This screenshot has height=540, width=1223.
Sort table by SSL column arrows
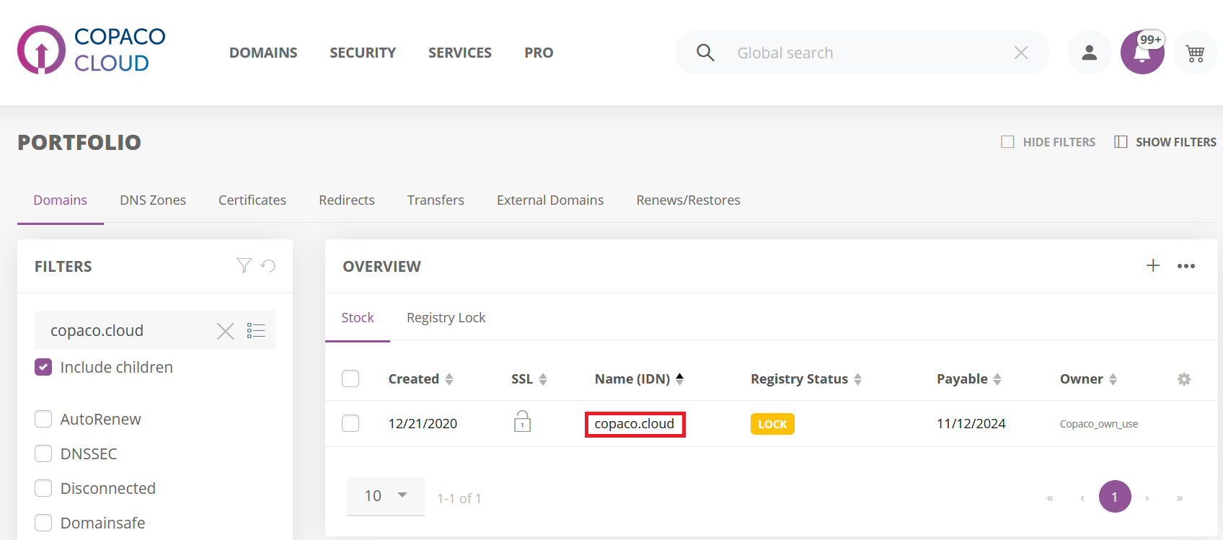(543, 379)
